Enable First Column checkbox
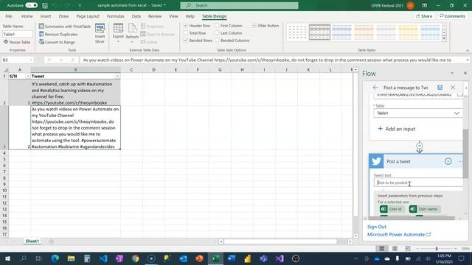The width and height of the screenshot is (472, 265). 217,26
